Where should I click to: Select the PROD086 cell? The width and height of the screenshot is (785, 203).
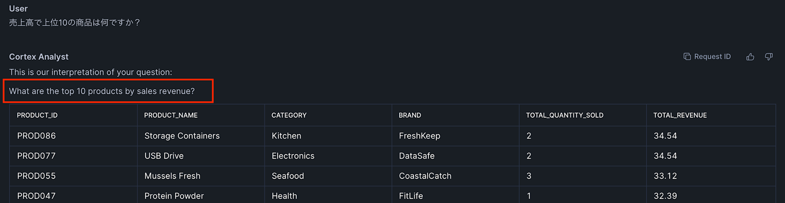click(x=73, y=136)
